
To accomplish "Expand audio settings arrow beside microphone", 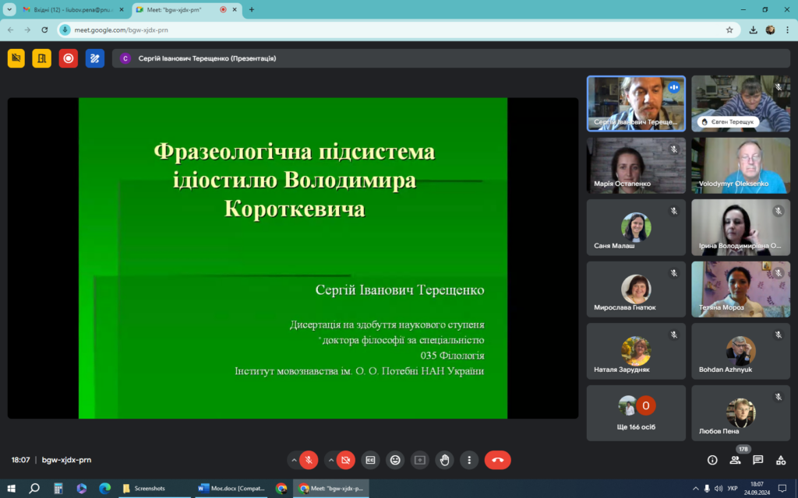I will point(294,460).
